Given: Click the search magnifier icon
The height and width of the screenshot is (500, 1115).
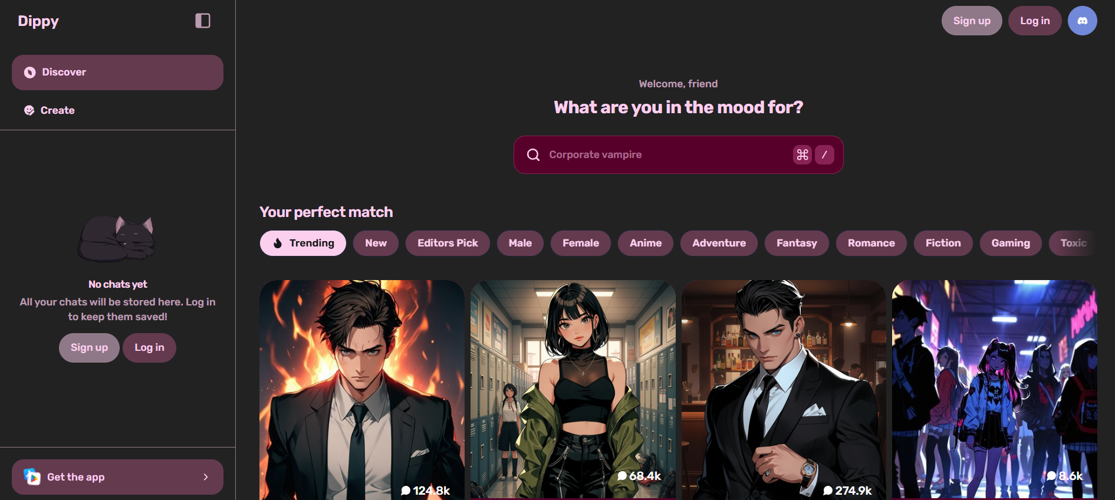Looking at the screenshot, I should pos(533,154).
